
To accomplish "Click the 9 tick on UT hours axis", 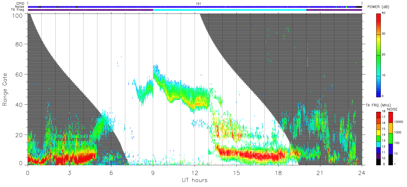I will coord(153,172).
